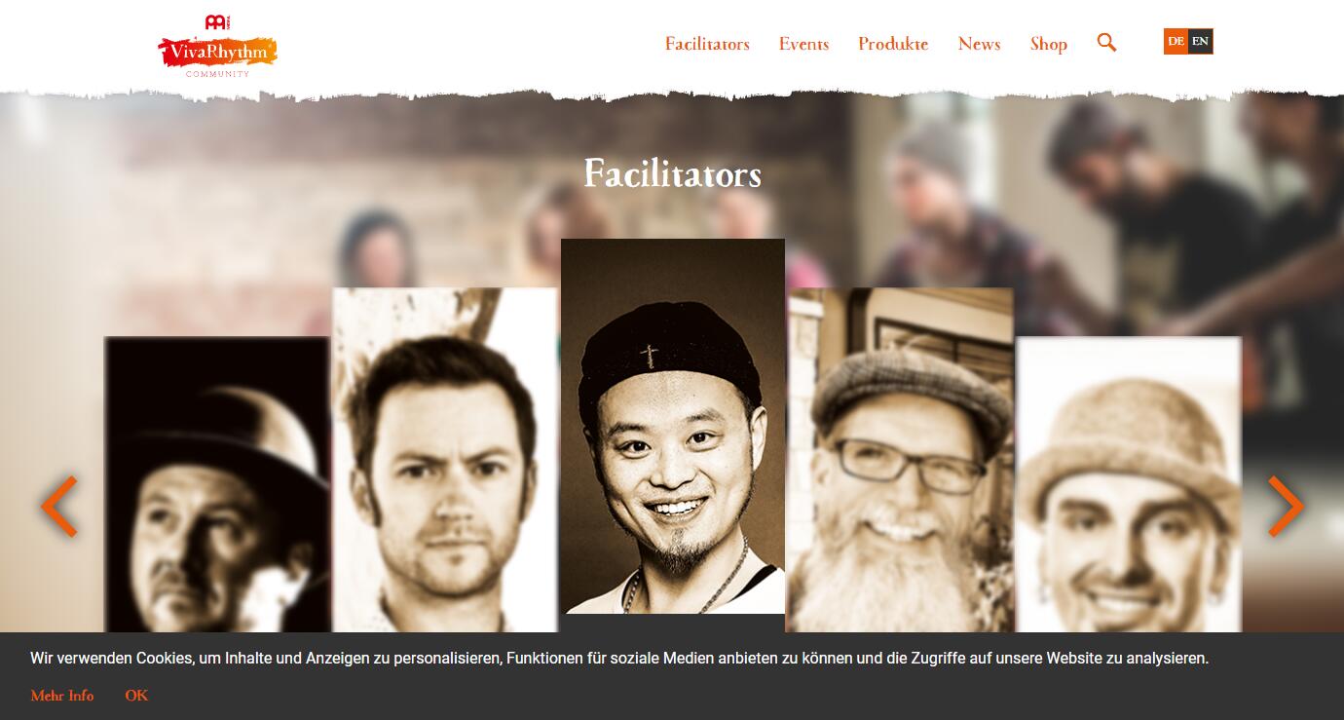Image resolution: width=1344 pixels, height=720 pixels.
Task: Switch site language to EN
Action: pos(1201,41)
